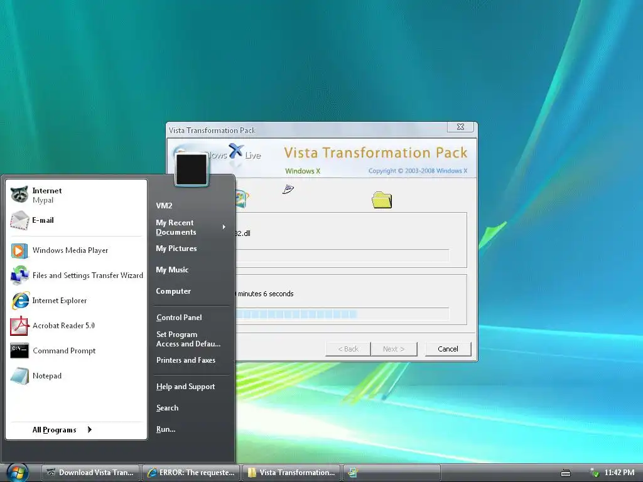Switch to ERROR: The requeste... taskbar window

pos(191,473)
